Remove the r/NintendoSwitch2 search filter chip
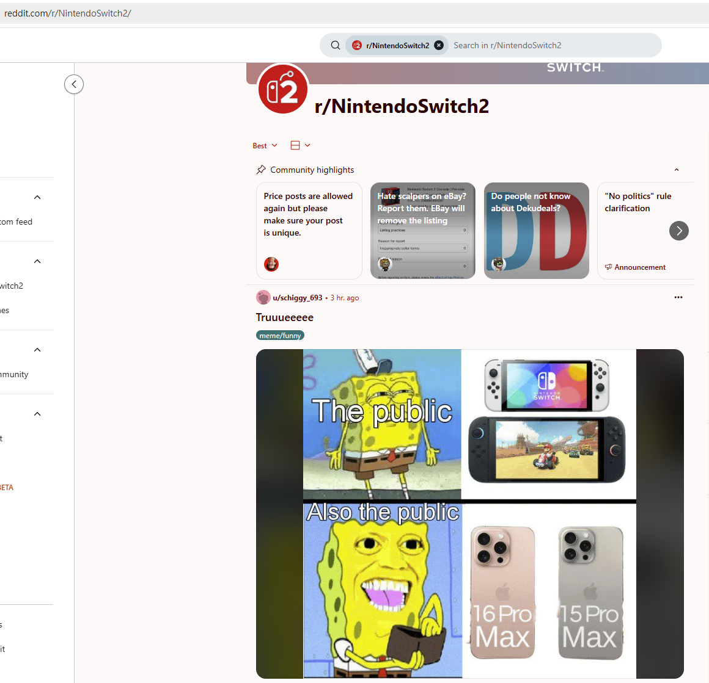 [439, 45]
